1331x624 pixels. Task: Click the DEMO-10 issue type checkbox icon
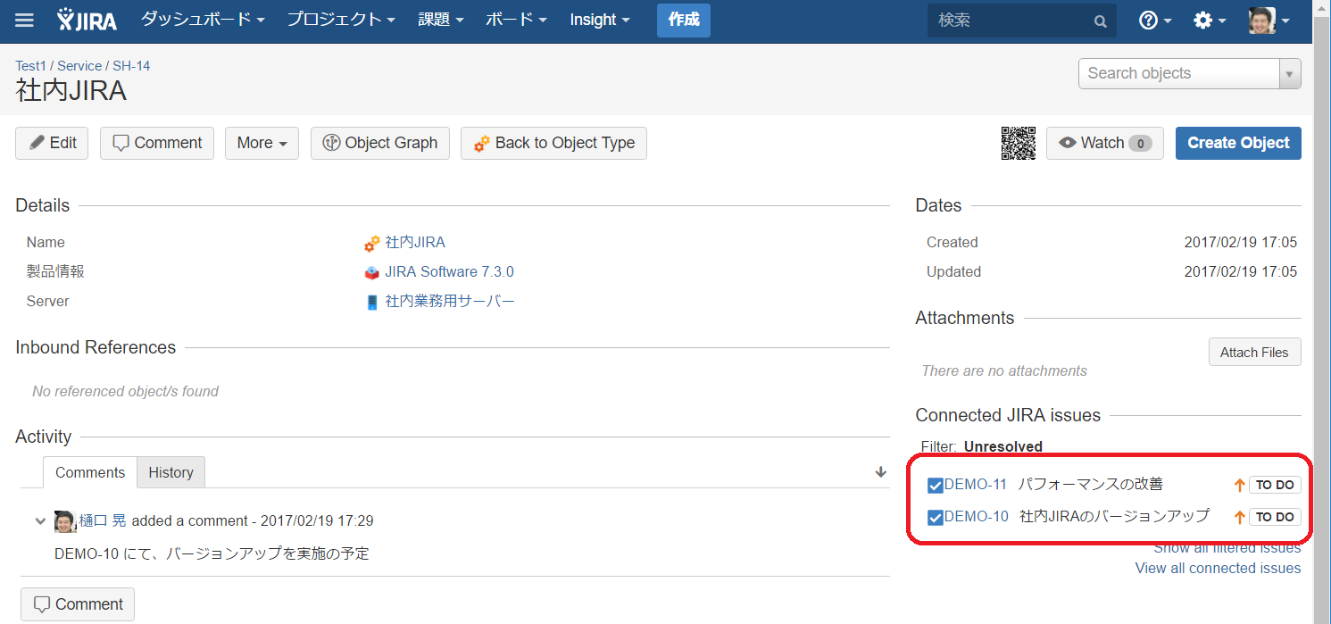pyautogui.click(x=936, y=517)
